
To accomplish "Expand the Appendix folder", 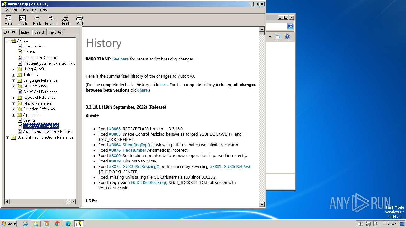I will point(13,115).
